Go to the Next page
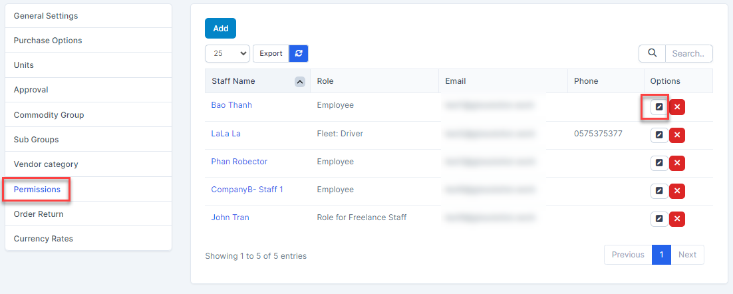733x294 pixels. 687,255
